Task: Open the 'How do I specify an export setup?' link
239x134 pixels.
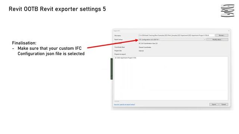Action: [124, 105]
